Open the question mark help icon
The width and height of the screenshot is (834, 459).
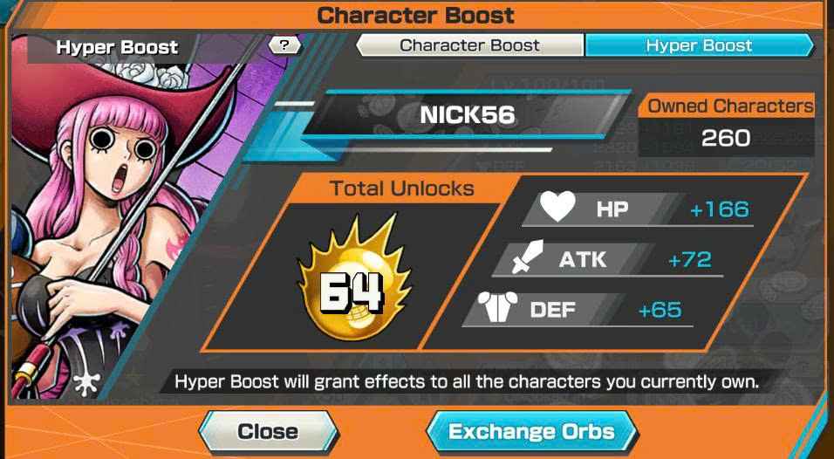pos(284,45)
